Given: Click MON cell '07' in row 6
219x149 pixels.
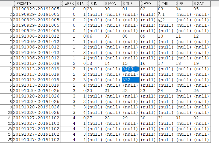Looking at the screenshot, I should click(113, 36).
